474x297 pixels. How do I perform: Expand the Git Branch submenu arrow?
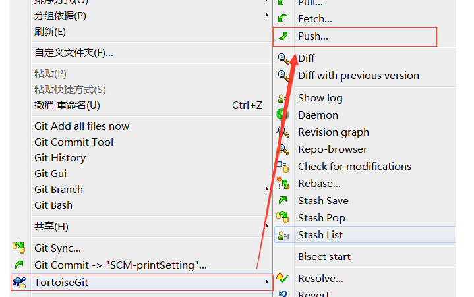click(x=266, y=189)
